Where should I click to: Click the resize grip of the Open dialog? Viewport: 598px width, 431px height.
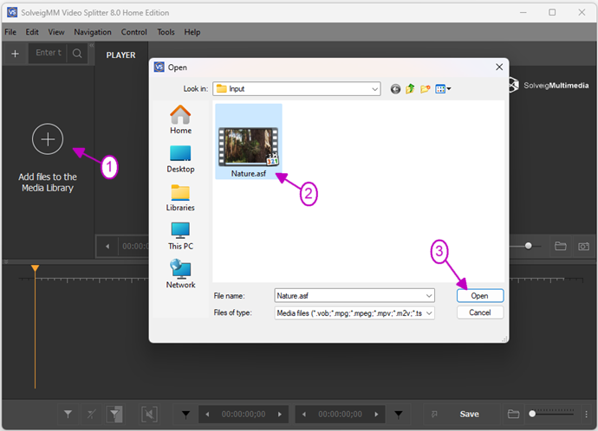coord(505,339)
